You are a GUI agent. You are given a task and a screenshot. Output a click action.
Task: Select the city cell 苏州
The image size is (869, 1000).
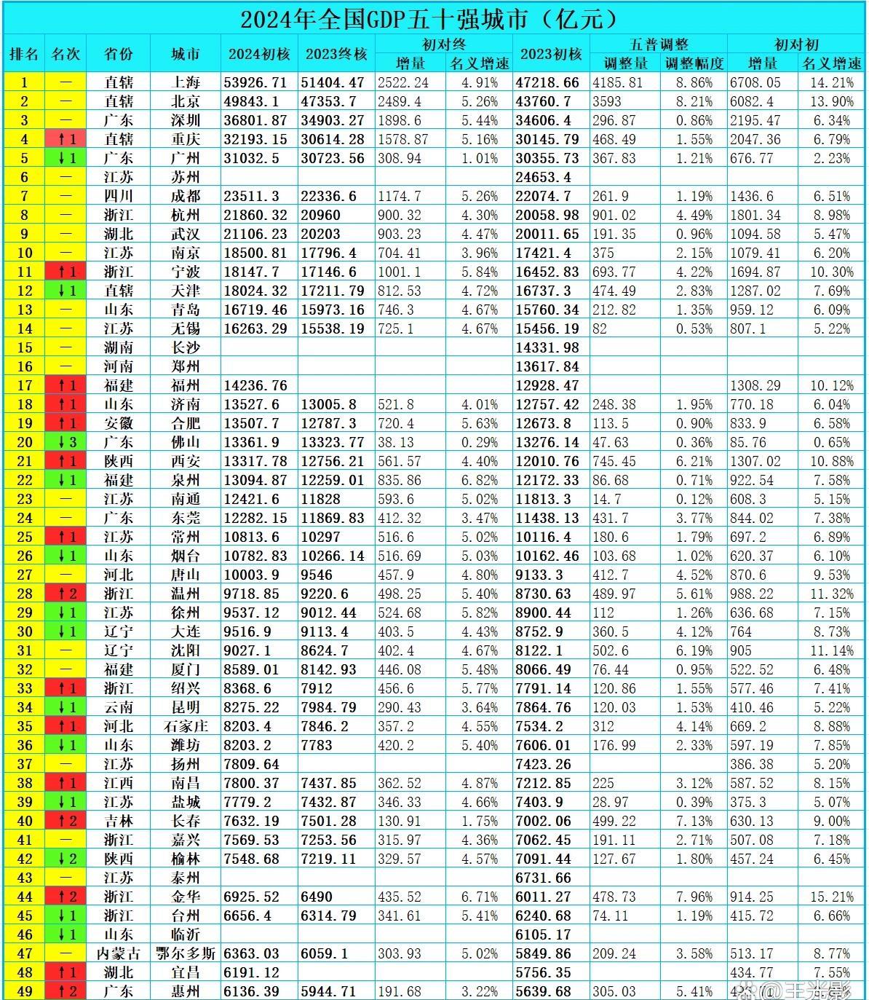[186, 177]
